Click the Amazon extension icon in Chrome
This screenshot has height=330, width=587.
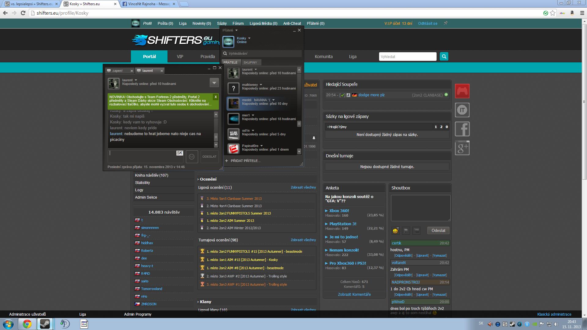pos(572,13)
